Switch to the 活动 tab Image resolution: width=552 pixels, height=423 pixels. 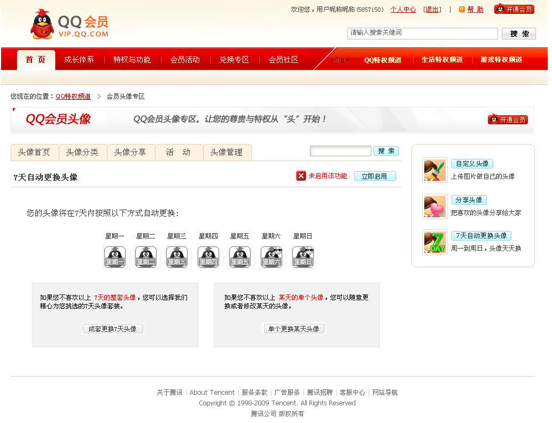[178, 152]
